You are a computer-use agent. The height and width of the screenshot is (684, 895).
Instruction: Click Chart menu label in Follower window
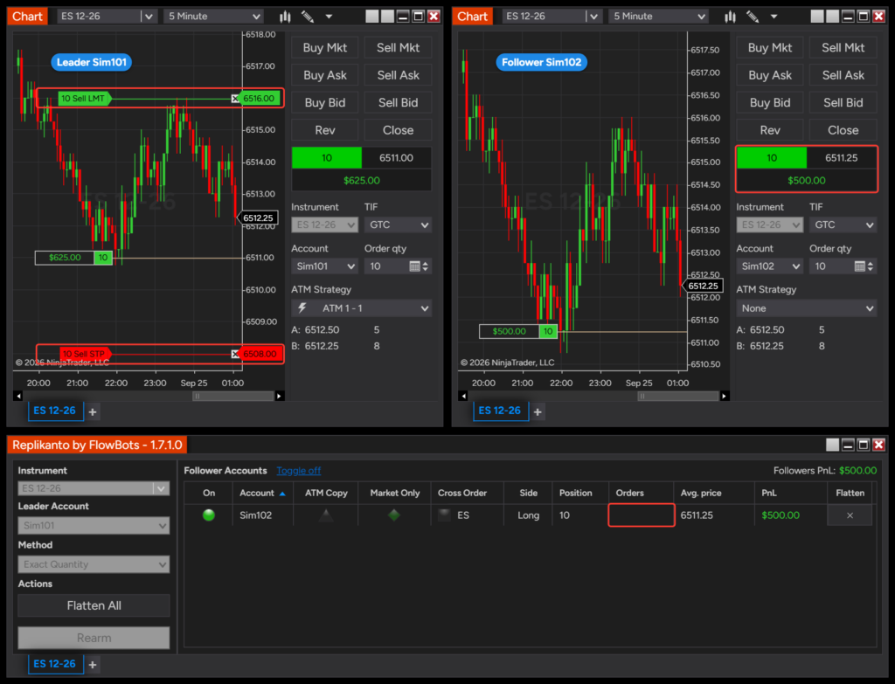pos(473,17)
